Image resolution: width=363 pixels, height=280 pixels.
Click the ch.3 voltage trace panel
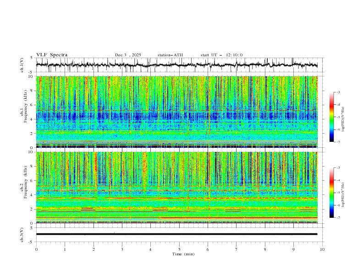180,235
